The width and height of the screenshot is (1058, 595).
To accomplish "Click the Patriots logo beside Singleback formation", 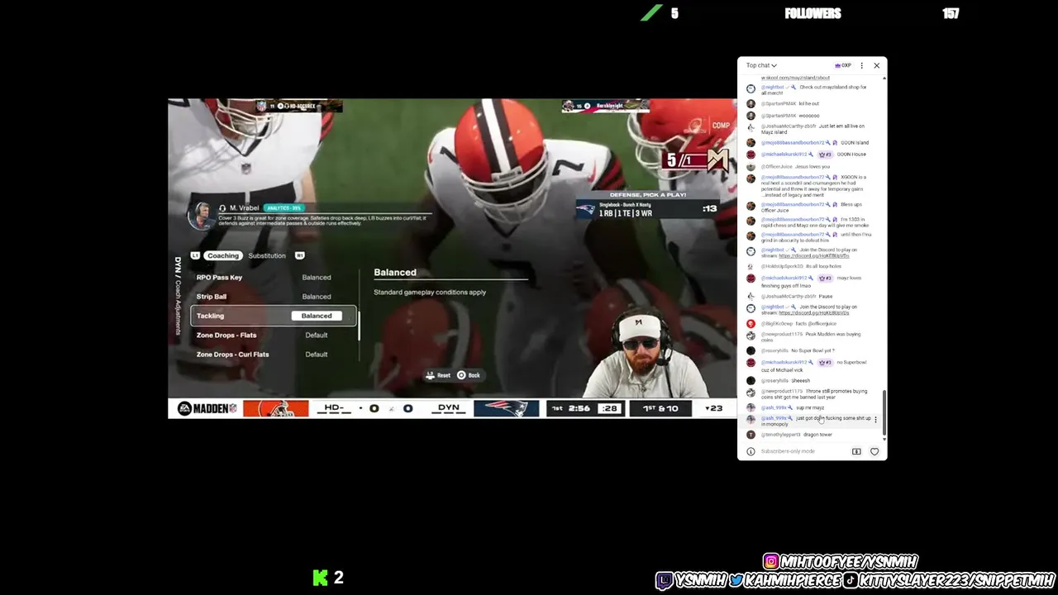I will click(x=585, y=210).
